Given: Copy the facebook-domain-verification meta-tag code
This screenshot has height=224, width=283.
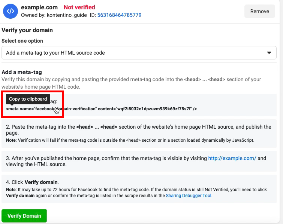Looking at the screenshot, I should pyautogui.click(x=101, y=109).
